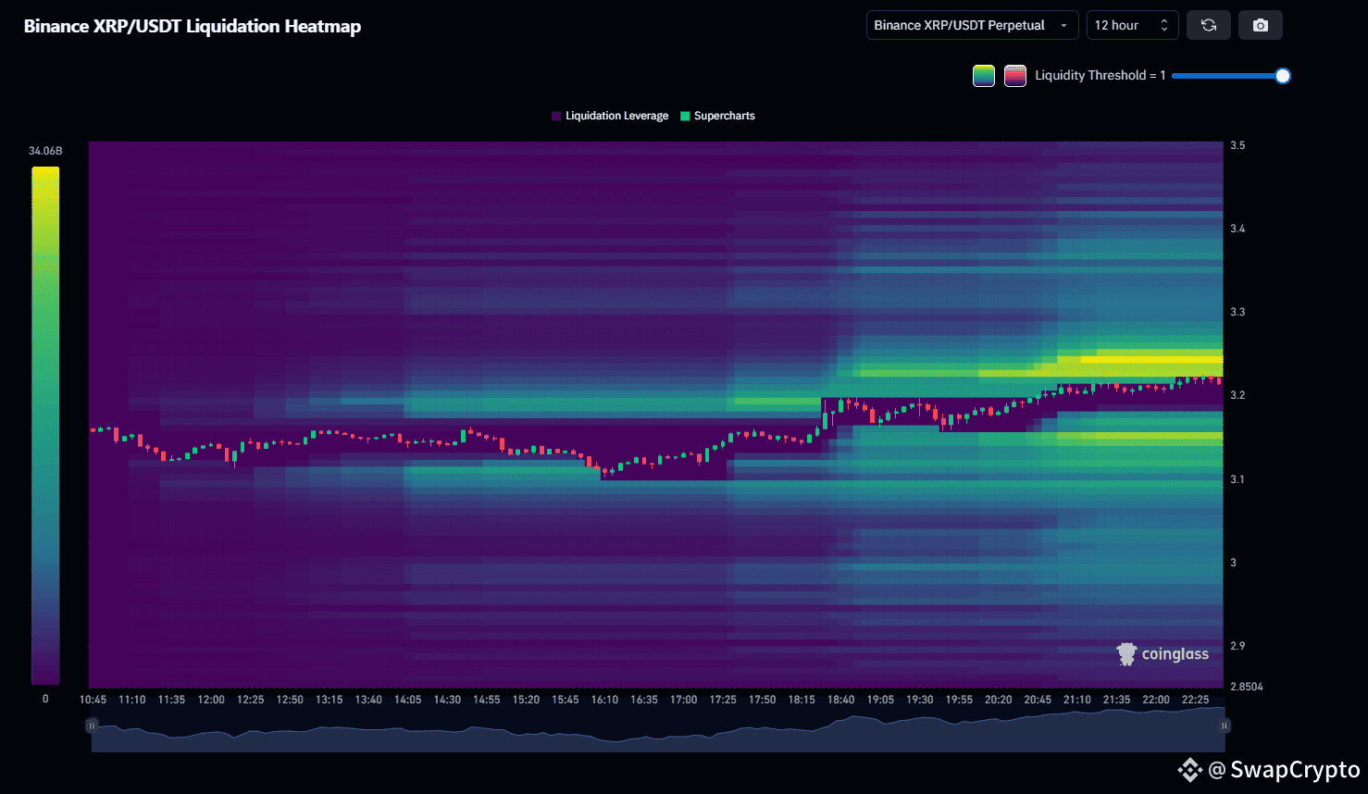Select the green-yellow heatmap color scheme swatch
Screen dimensions: 1368x794
(984, 76)
